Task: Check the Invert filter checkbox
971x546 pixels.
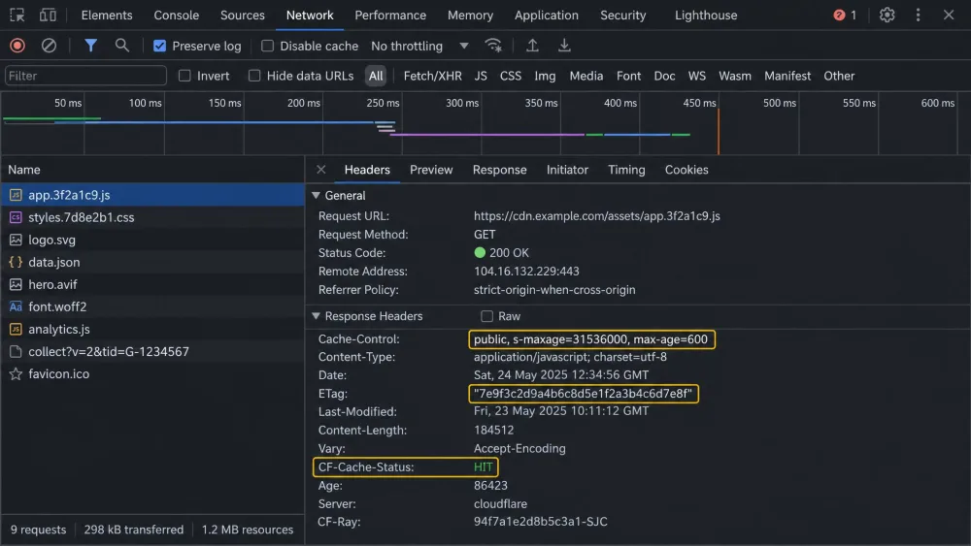Action: tap(184, 76)
